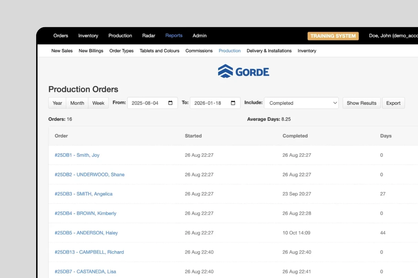Click the Show Results button
This screenshot has width=418, height=278.
(362, 103)
